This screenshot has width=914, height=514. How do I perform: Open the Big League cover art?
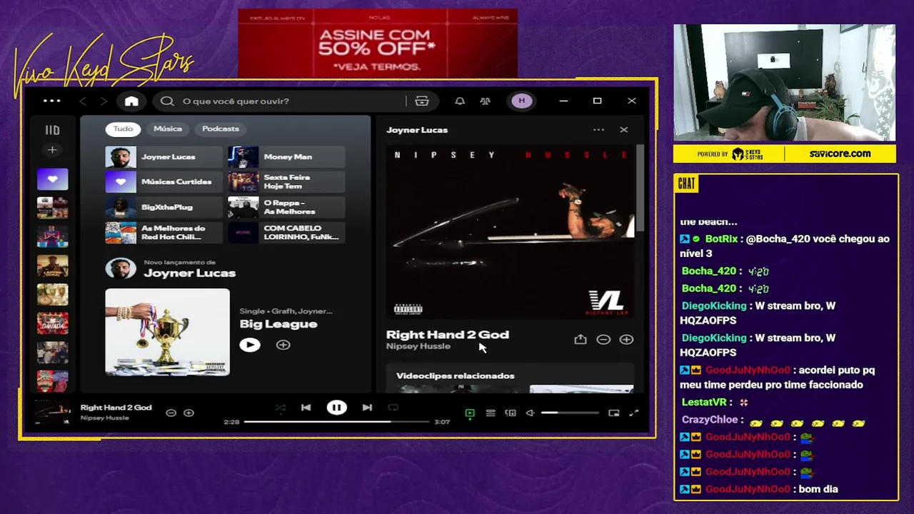[x=168, y=332]
